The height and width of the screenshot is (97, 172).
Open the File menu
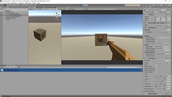[x=1, y=3]
